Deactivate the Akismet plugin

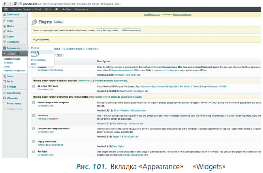click(x=43, y=70)
